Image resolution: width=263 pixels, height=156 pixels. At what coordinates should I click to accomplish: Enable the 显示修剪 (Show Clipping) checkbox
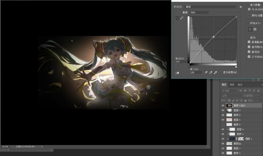(x=221, y=72)
